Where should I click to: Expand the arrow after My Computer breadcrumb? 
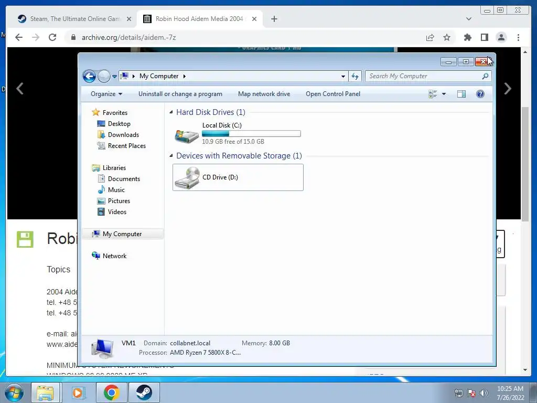184,76
